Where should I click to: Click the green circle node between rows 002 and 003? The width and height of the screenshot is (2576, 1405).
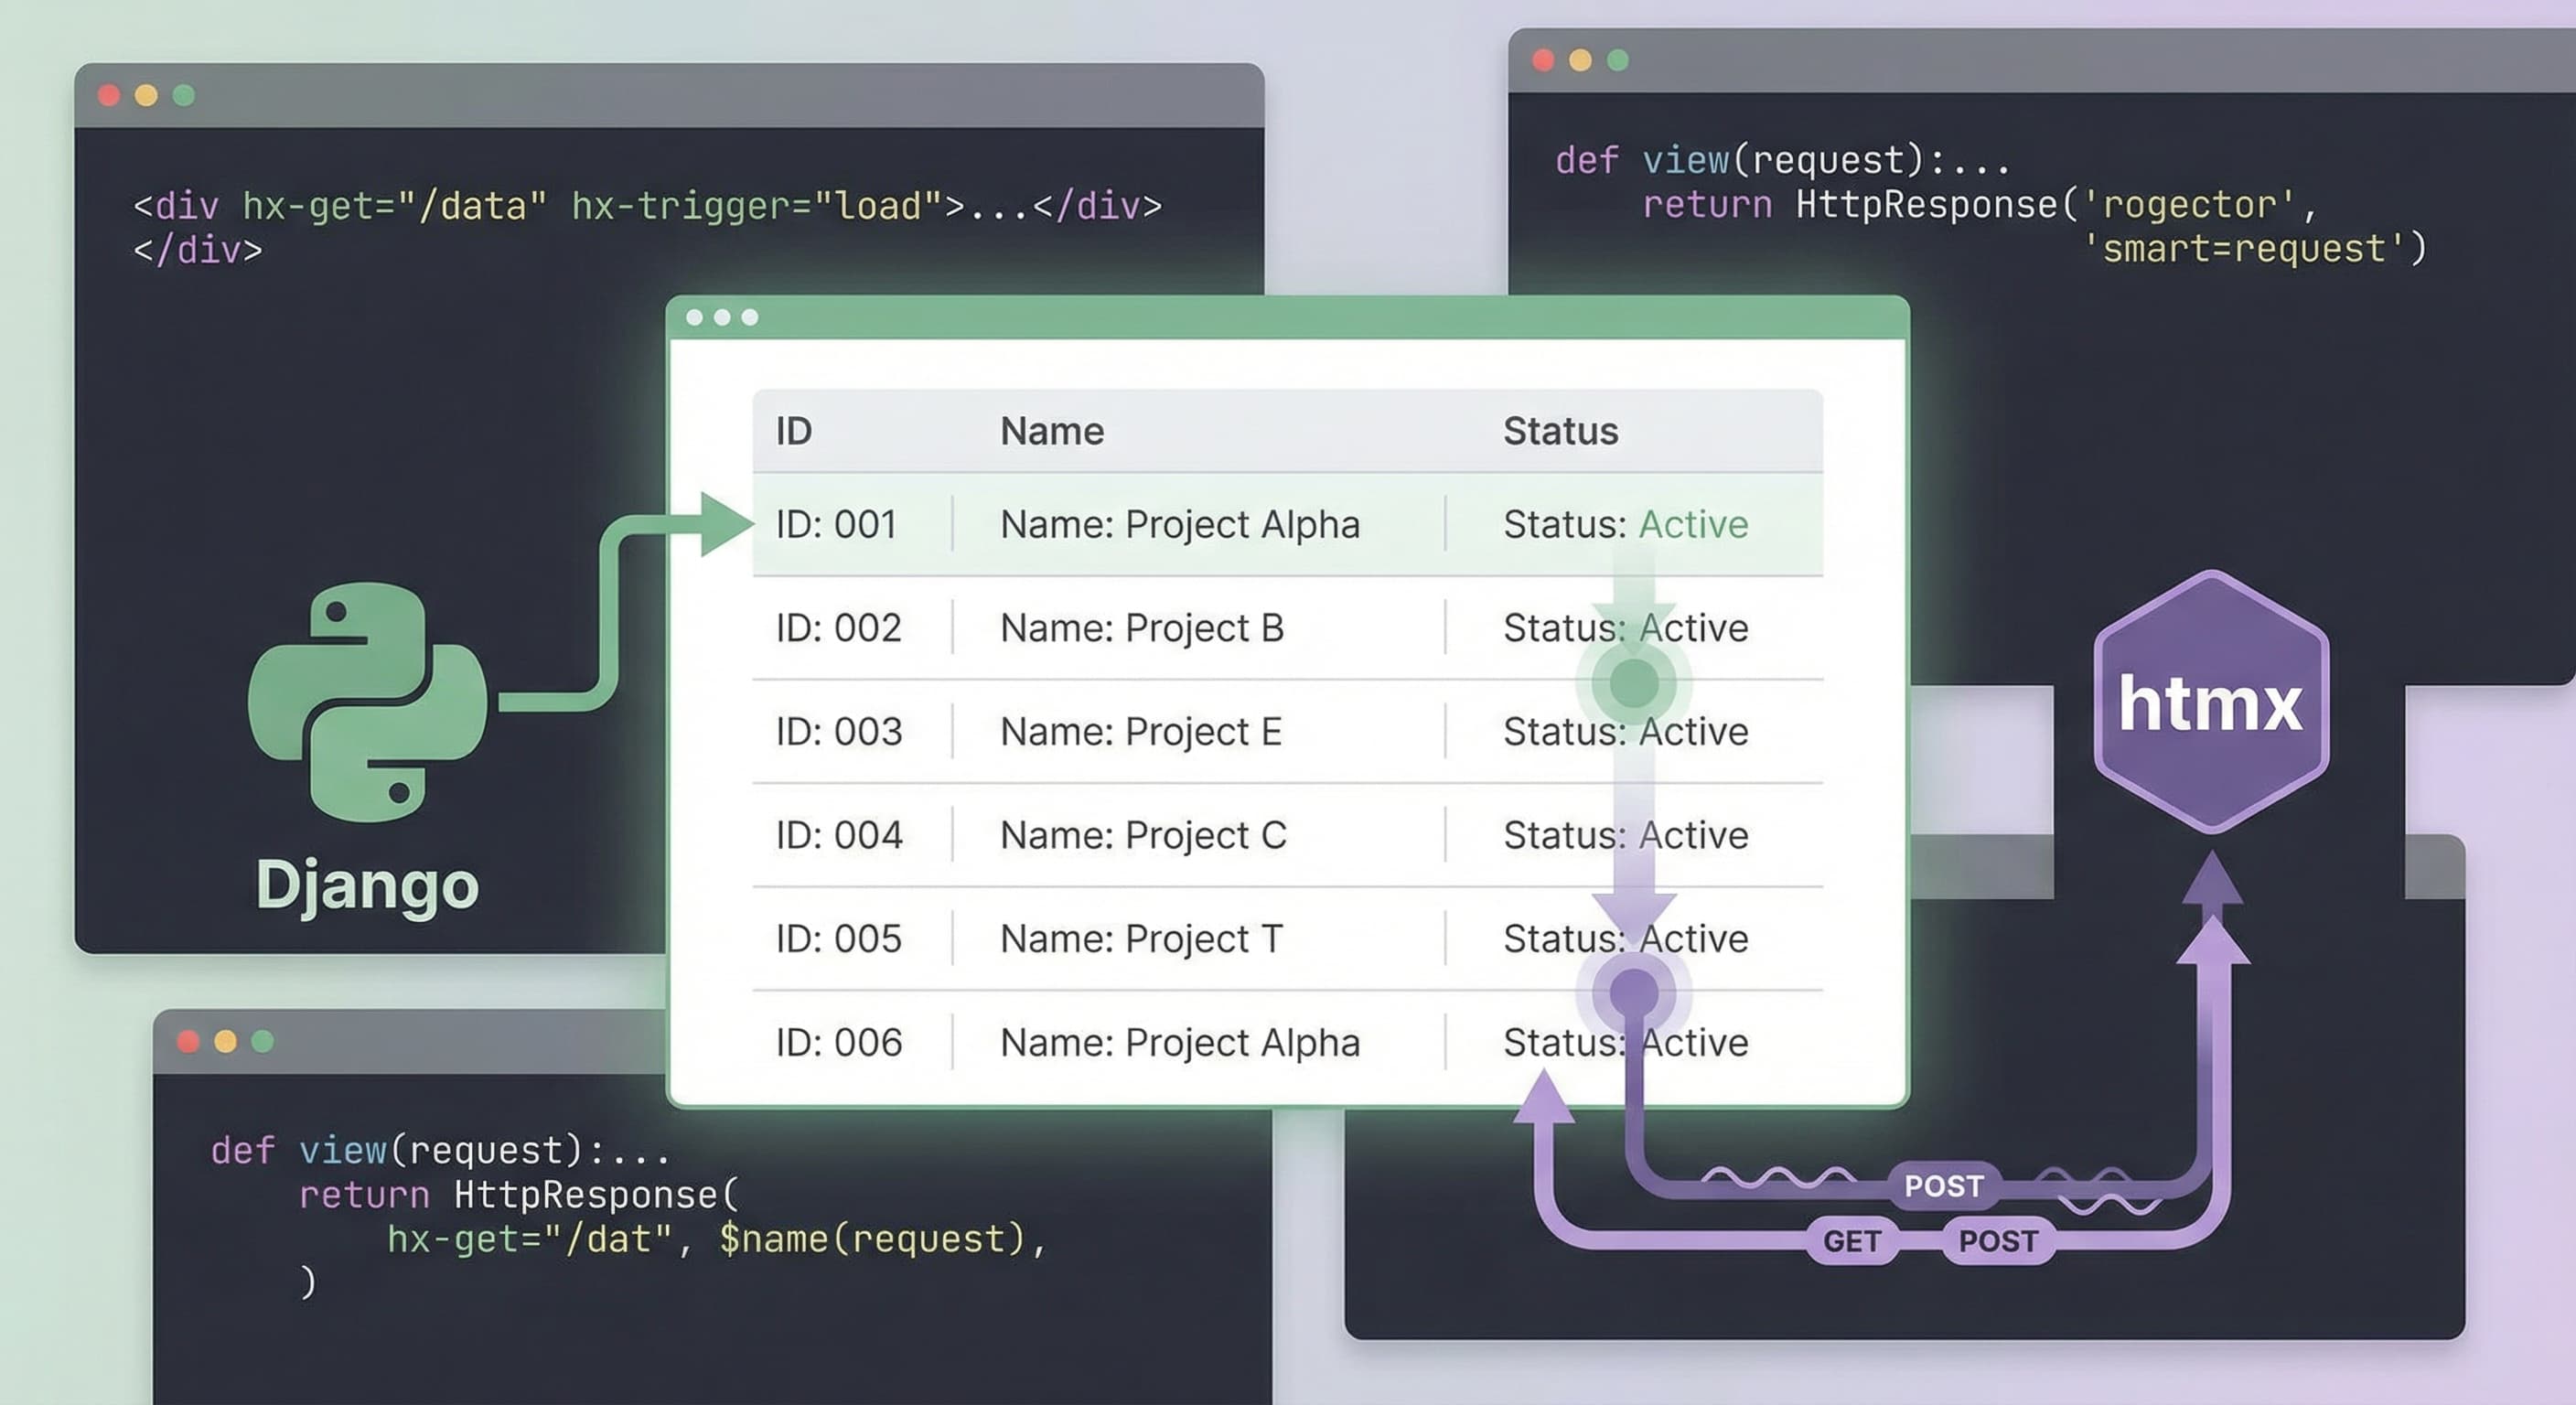pos(1634,684)
